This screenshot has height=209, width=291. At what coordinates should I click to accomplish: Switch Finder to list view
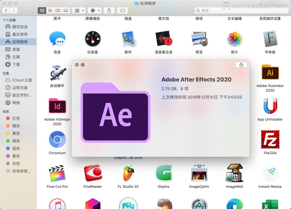(50, 10)
